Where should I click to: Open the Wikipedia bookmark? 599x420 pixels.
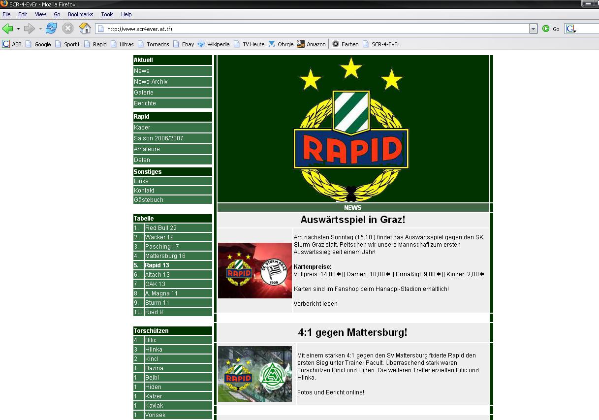tap(214, 44)
